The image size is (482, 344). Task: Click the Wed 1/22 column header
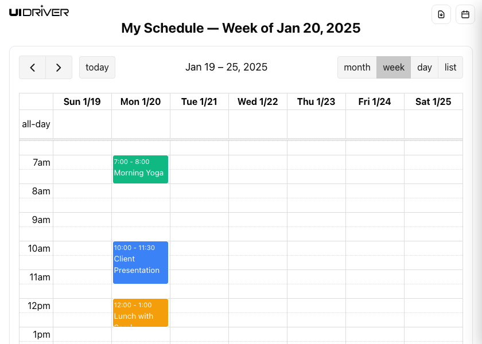point(258,101)
